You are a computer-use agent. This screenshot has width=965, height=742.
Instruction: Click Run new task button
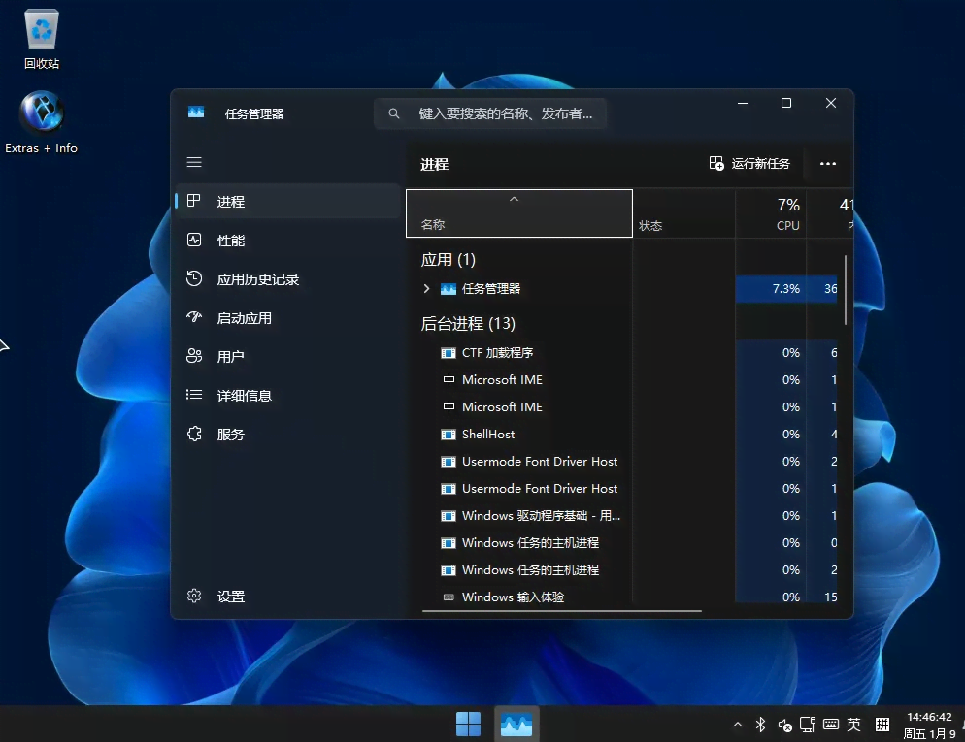[749, 164]
